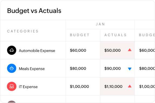The image size is (155, 103).
Task: Select the $90,000 Meals actuals cell
Action: [x=117, y=68]
